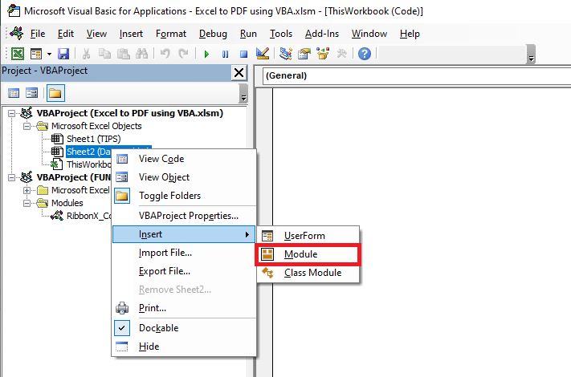Toggle the checked Dockable option

tap(184, 328)
